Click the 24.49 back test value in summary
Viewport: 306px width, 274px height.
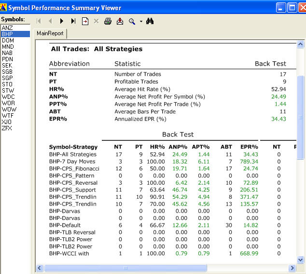click(x=278, y=96)
